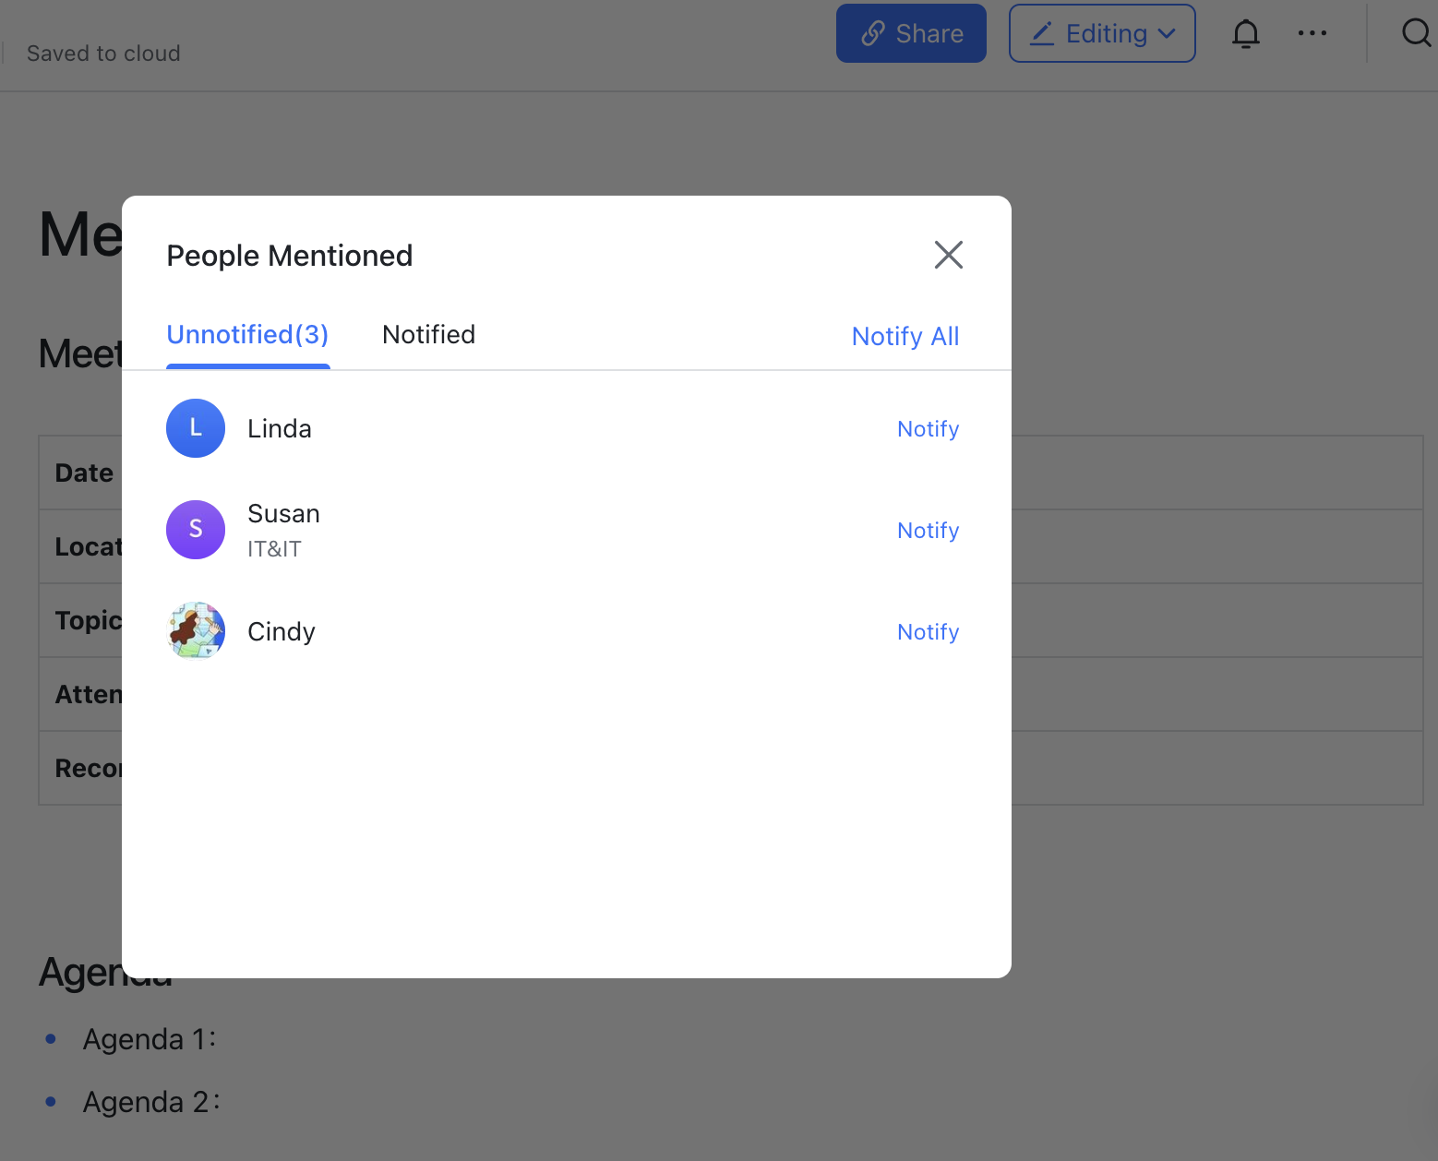Click the Share button
This screenshot has height=1161, width=1438.
coord(911,34)
